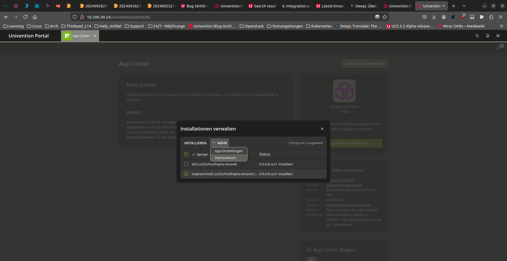Click the pinned GitLab fox tab icon
This screenshot has width=507, height=261.
pos(58,6)
